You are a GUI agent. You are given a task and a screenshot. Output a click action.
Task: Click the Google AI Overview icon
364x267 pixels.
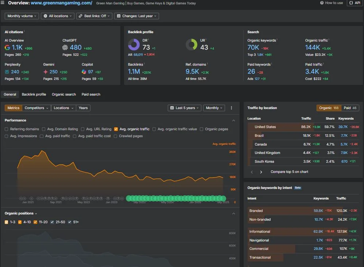click(x=8, y=47)
